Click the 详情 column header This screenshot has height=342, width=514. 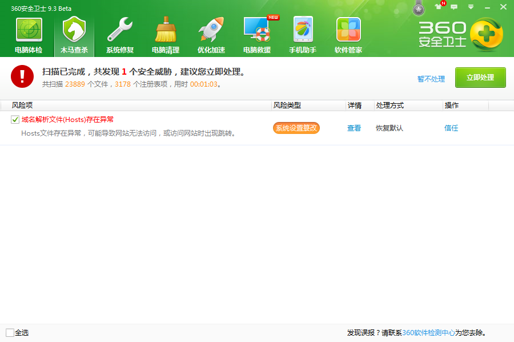click(x=354, y=105)
